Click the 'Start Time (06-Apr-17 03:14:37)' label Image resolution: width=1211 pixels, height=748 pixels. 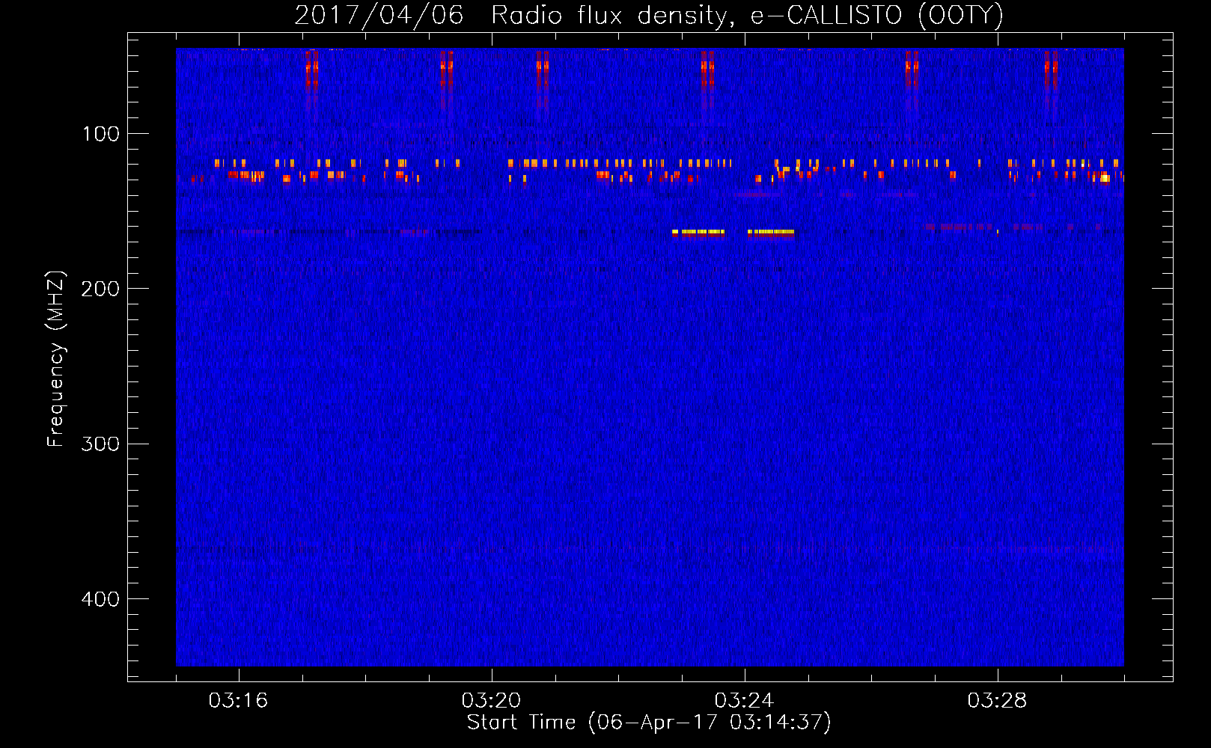tap(649, 723)
